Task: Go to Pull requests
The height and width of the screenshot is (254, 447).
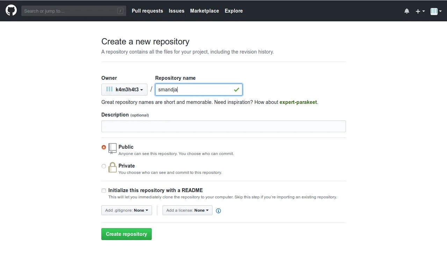Action: coord(147,11)
